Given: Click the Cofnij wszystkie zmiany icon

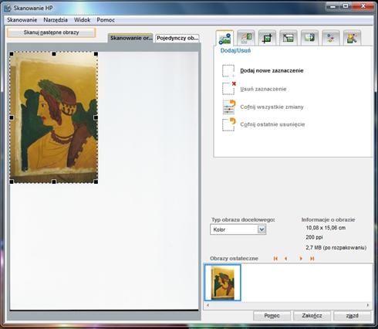Looking at the screenshot, I should point(229,107).
